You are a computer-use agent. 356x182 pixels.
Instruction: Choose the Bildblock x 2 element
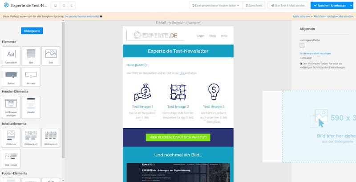(31, 138)
